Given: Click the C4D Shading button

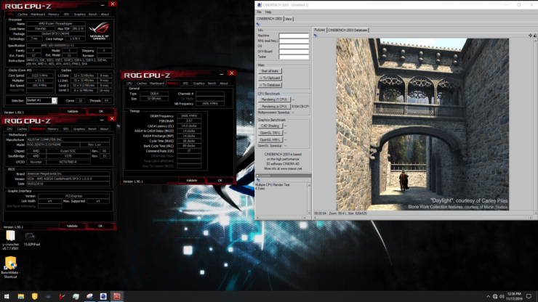Looking at the screenshot, I should pyautogui.click(x=270, y=126).
